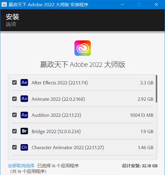Minimize the installer window
Viewport: 165px width, 175px height.
122,4
